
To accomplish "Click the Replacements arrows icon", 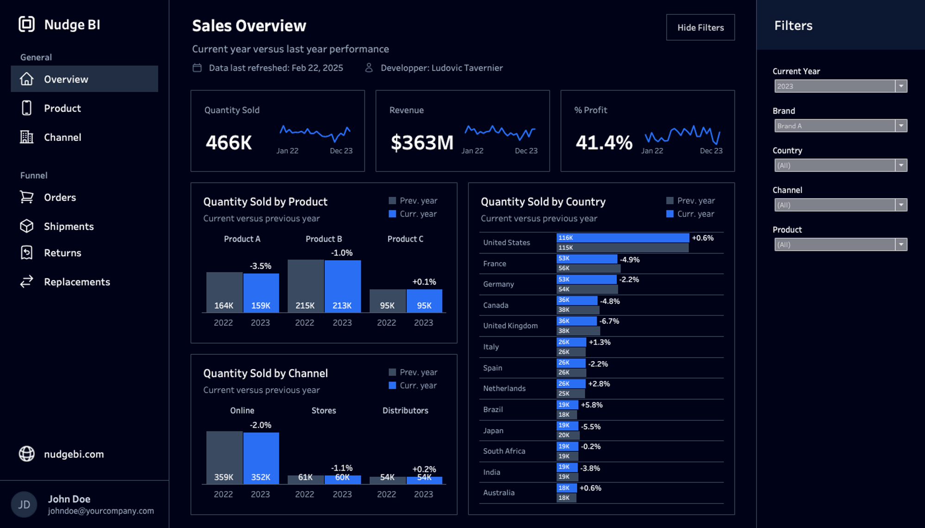I will 27,281.
